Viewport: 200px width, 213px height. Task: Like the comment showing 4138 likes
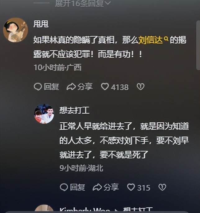[105, 87]
